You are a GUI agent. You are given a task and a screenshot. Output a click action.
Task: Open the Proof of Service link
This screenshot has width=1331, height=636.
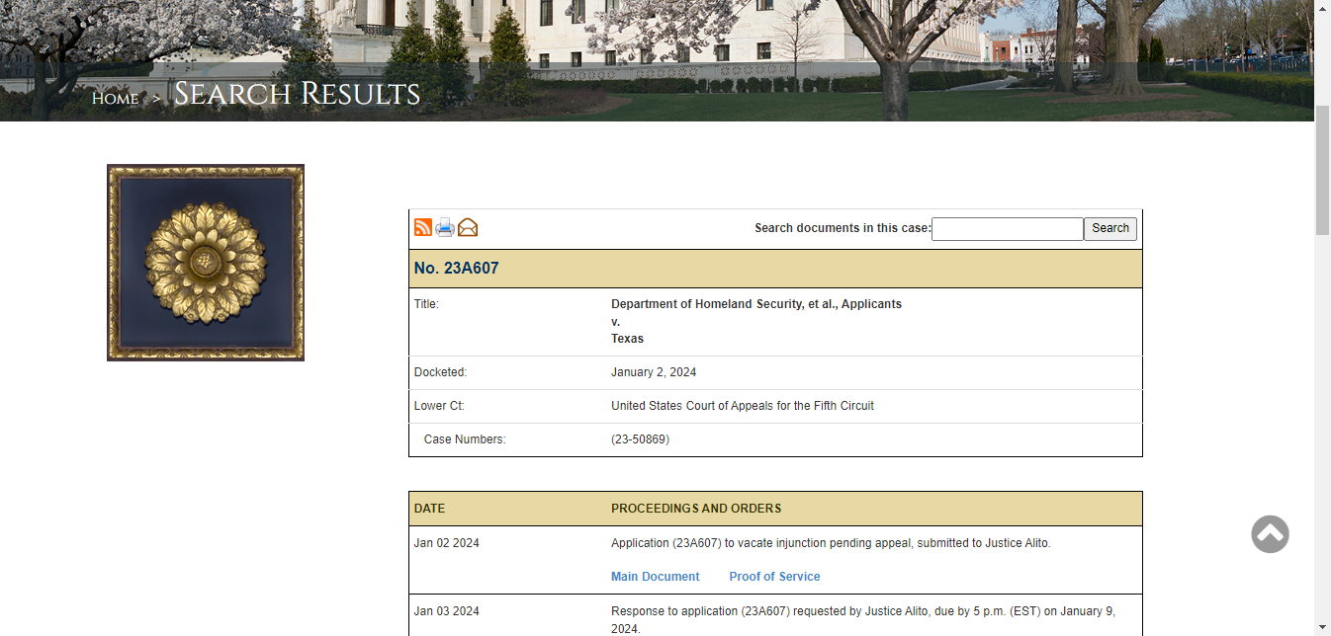(774, 577)
